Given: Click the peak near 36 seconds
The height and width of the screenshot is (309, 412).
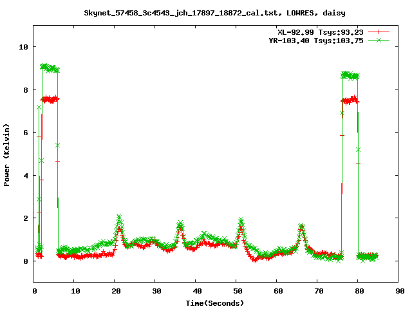Looking at the screenshot, I should (x=180, y=223).
